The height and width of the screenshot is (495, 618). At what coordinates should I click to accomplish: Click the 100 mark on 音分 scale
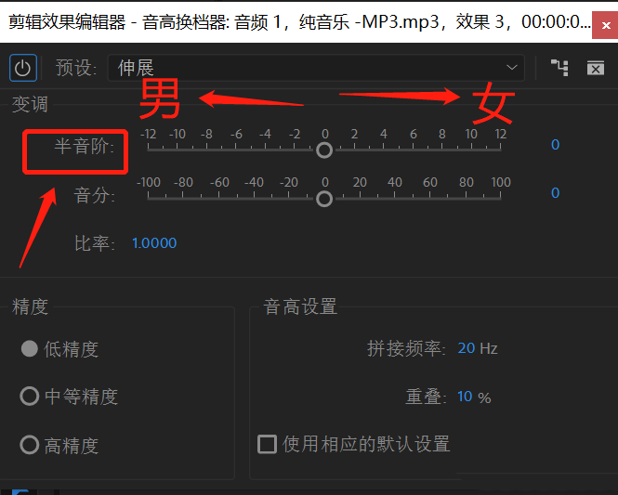click(x=501, y=182)
